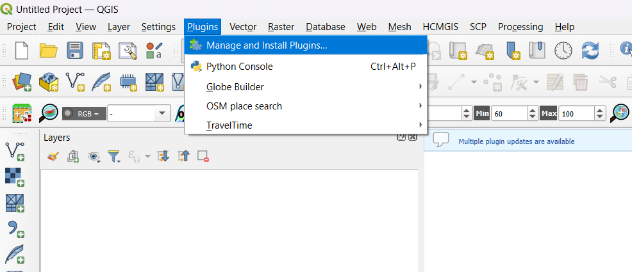Show the Spatial Bookmarks panel icon
Screen dimensions: 632x272
[537, 51]
